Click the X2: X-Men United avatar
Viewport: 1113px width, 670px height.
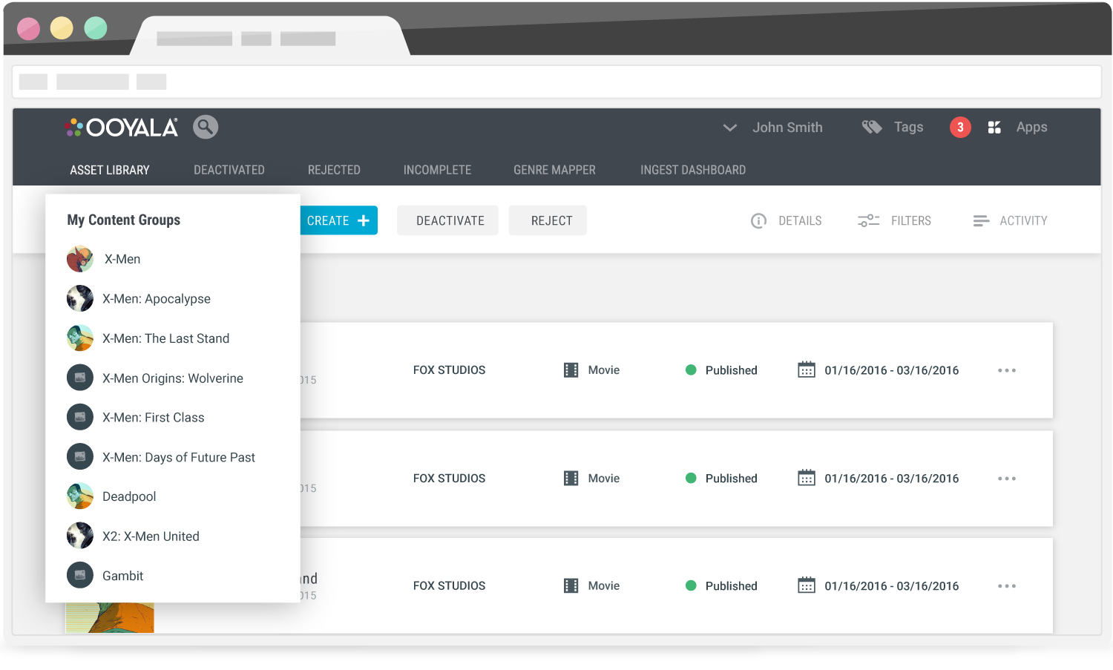[x=80, y=536]
